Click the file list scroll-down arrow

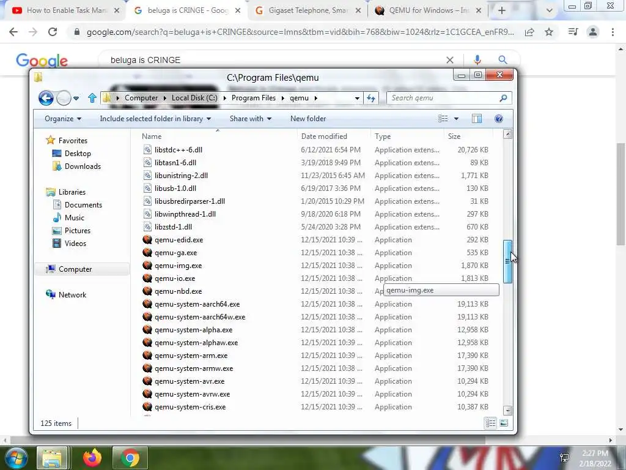pyautogui.click(x=507, y=411)
